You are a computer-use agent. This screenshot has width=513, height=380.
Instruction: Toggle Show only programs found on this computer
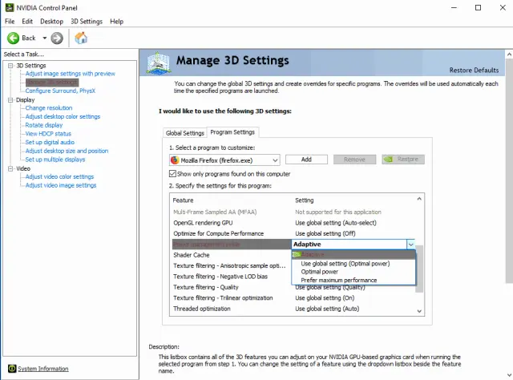coord(173,173)
